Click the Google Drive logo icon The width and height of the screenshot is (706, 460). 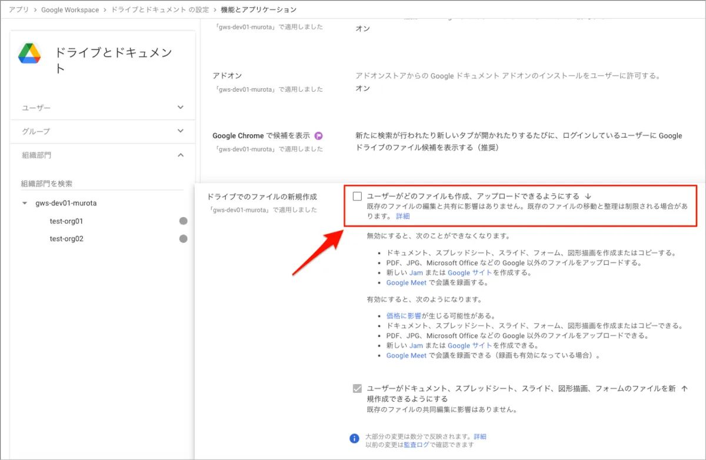(x=29, y=54)
